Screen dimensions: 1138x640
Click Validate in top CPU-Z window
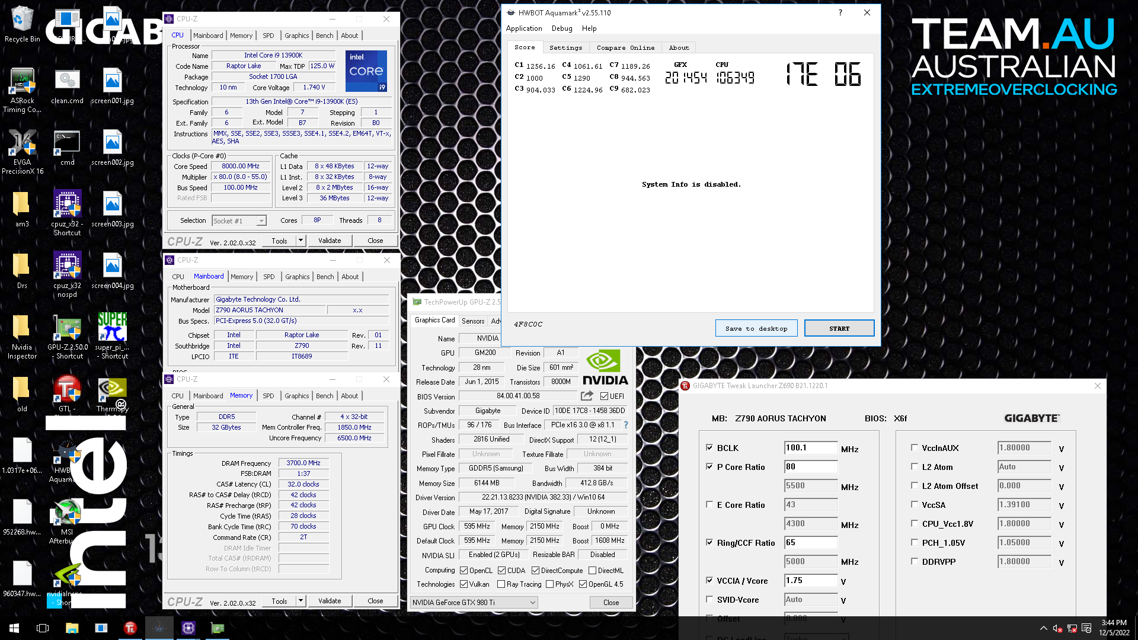pyautogui.click(x=330, y=241)
